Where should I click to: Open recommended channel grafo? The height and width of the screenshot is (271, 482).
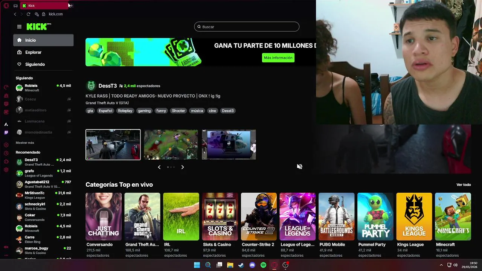pyautogui.click(x=43, y=173)
